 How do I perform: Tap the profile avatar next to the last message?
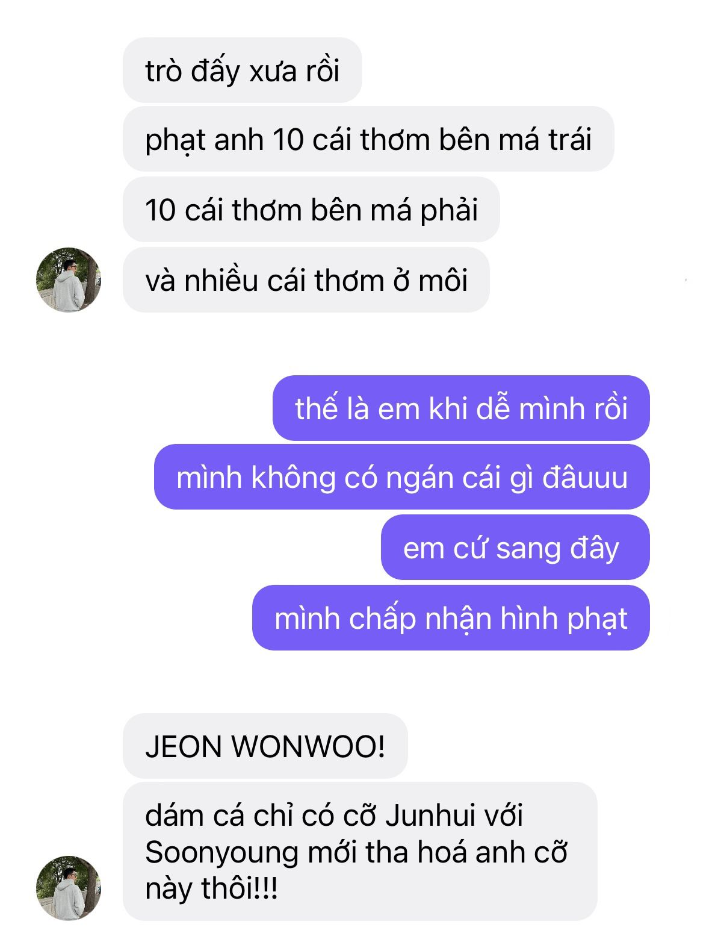69,888
